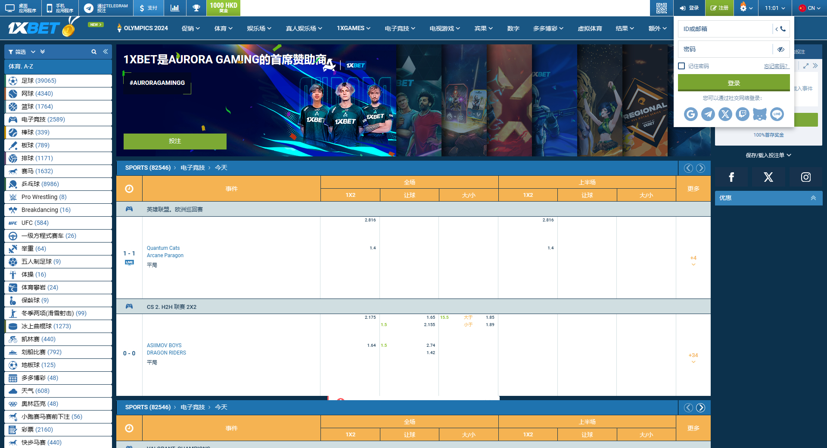
Task: Sign in with Telegram icon
Action: click(x=708, y=114)
